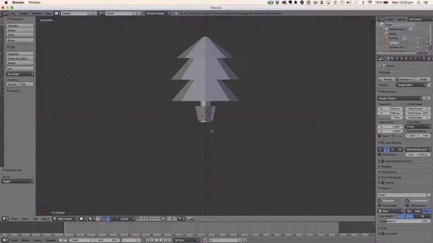The width and height of the screenshot is (433, 243).
Task: Open the Blender Render engine dropdown
Action: pyautogui.click(x=158, y=13)
